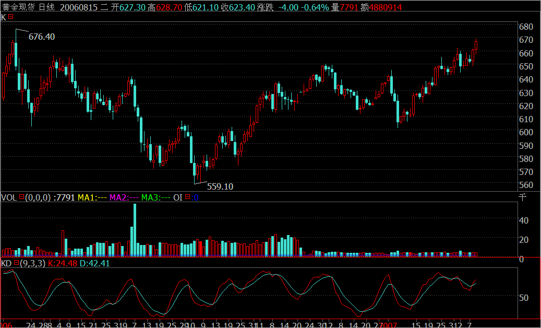Image resolution: width=541 pixels, height=328 pixels.
Task: Click the 2007 year marker on date axis
Action: [x=389, y=324]
